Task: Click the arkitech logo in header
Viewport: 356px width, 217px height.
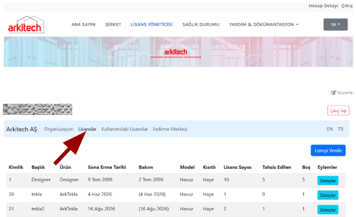Action: (x=26, y=25)
